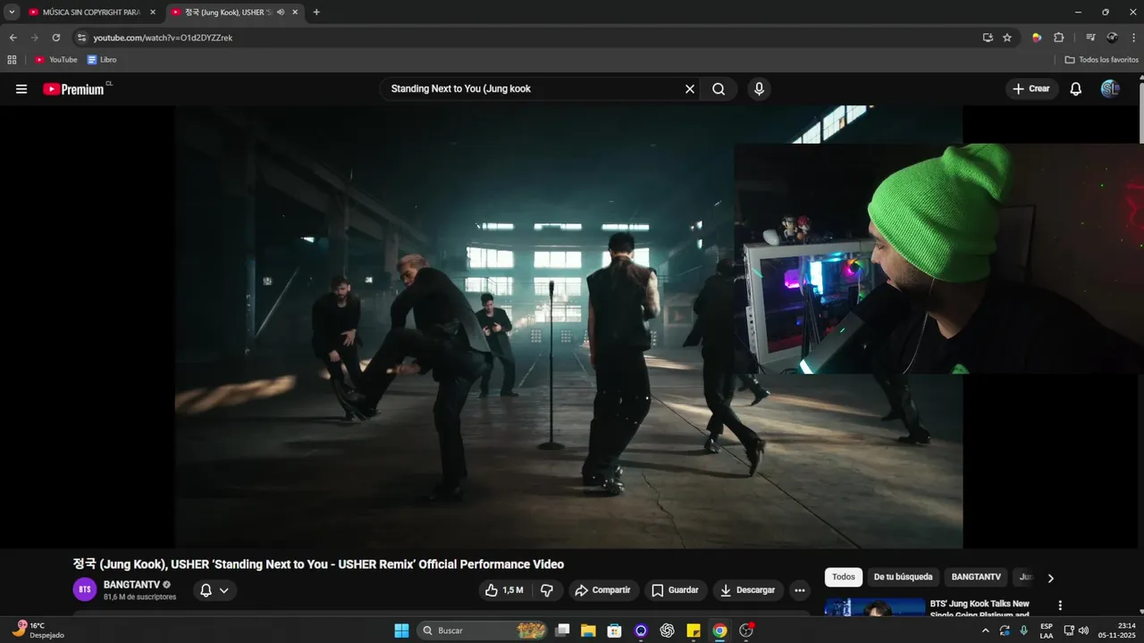View site information icon in address bar
The image size is (1144, 643).
[81, 38]
